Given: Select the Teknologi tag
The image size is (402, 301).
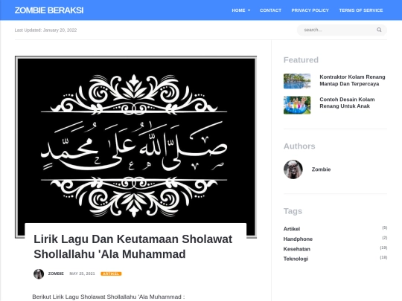Looking at the screenshot, I should tap(296, 259).
